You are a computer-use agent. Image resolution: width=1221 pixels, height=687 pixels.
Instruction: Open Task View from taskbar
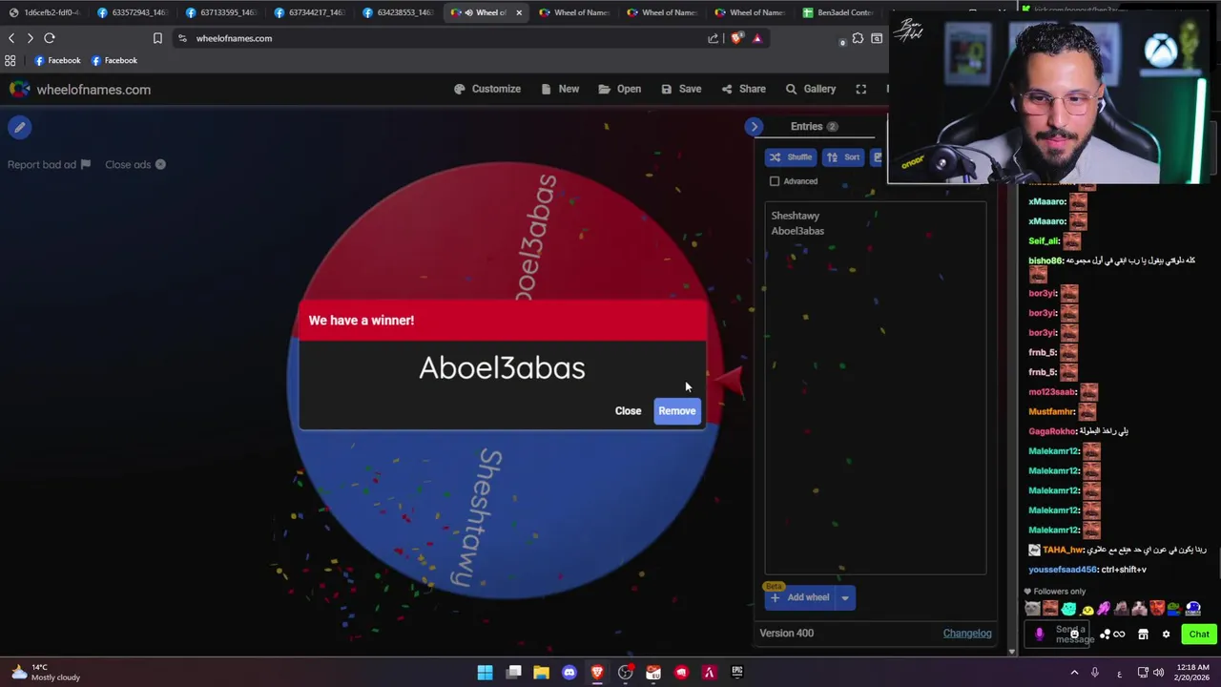[513, 672]
